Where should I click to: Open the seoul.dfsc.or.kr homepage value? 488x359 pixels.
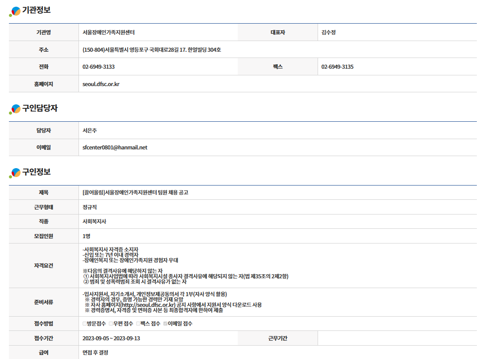pyautogui.click(x=101, y=84)
